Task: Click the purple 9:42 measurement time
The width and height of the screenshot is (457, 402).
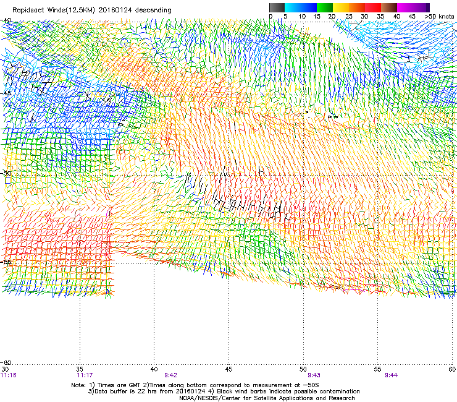Action: pos(171,375)
